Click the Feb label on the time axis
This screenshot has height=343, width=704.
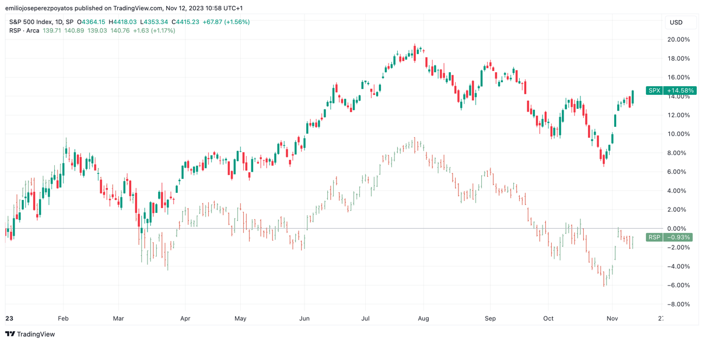click(x=63, y=319)
